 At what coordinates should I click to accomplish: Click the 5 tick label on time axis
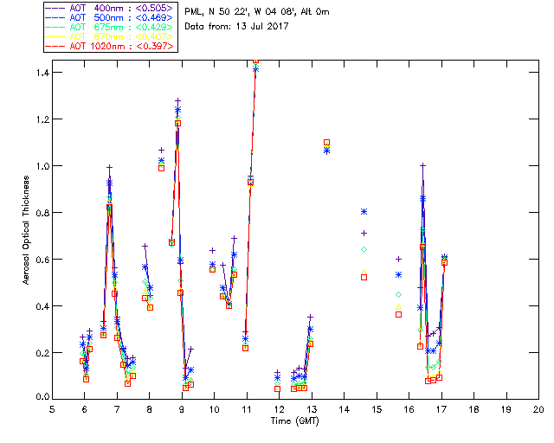point(52,409)
